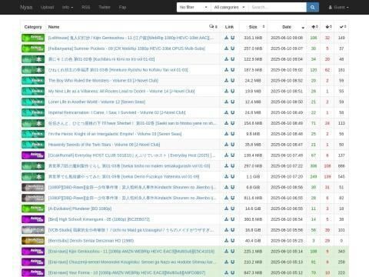Viewport: 369px width, 277px height.
Task: Expand the Guest user menu
Action: click(338, 7)
